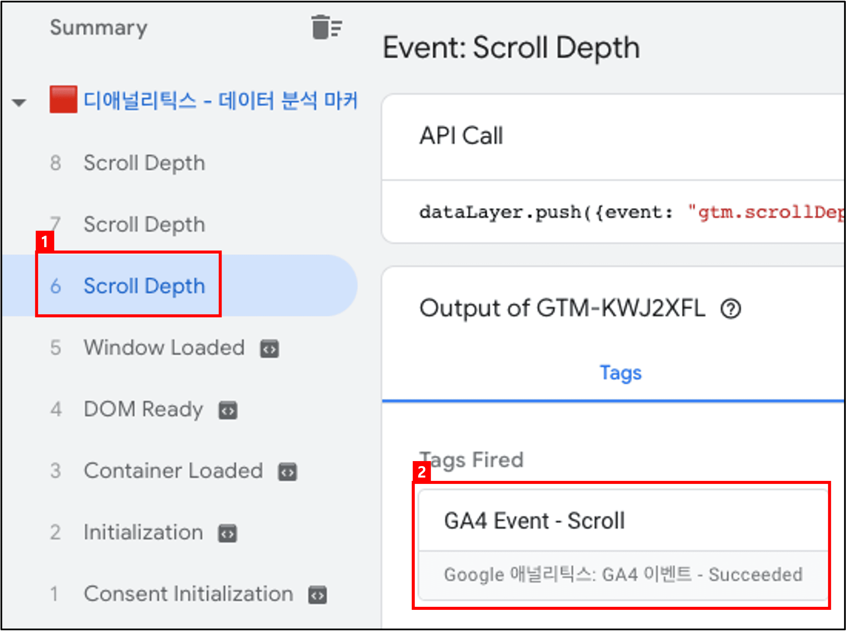Select event 8 Scroll Depth

tap(179, 163)
